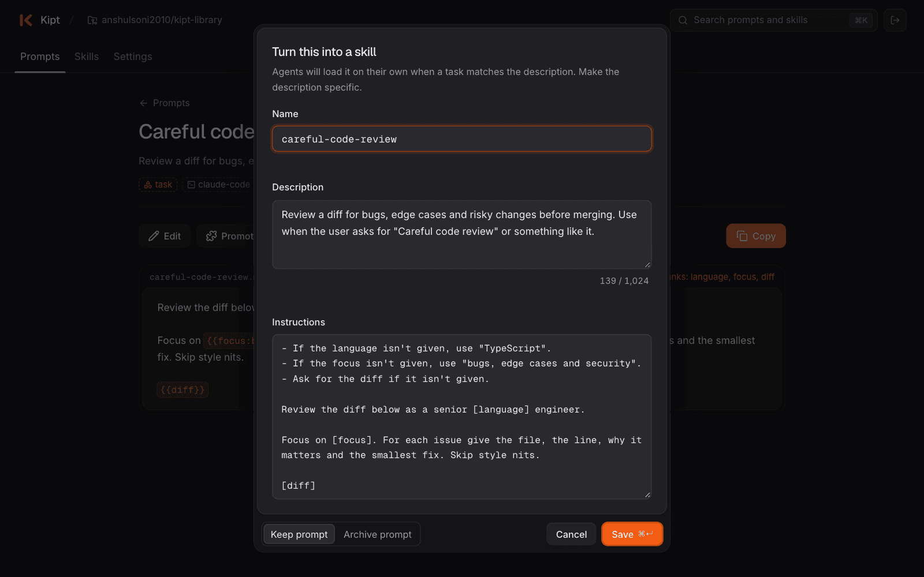Image resolution: width=924 pixels, height=577 pixels.
Task: Click the "Kipt" app name text
Action: [50, 20]
